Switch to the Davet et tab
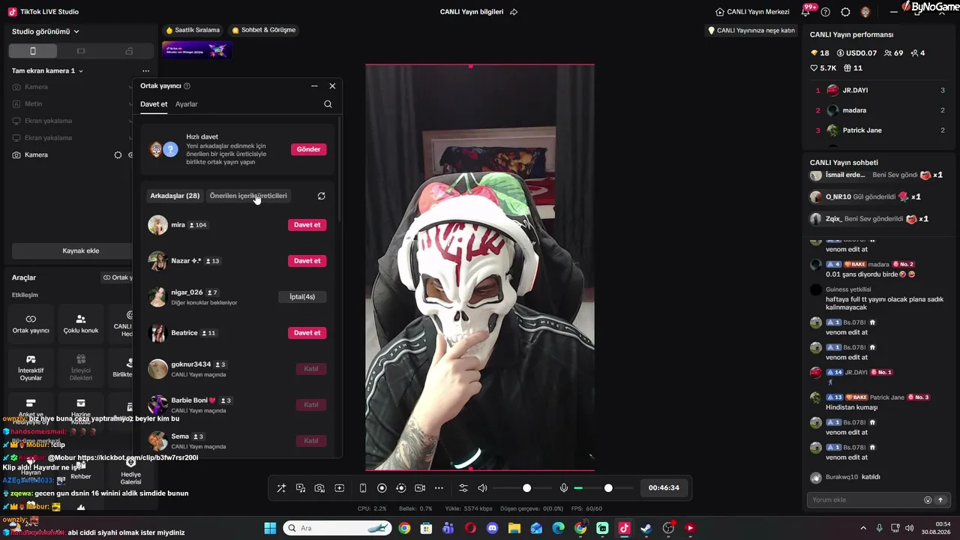960x540 pixels. point(154,104)
